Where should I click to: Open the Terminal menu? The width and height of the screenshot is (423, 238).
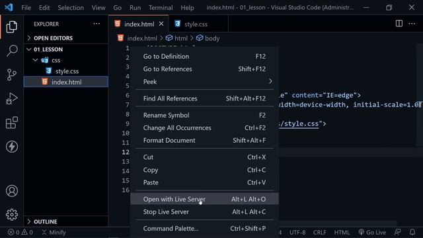(x=161, y=7)
